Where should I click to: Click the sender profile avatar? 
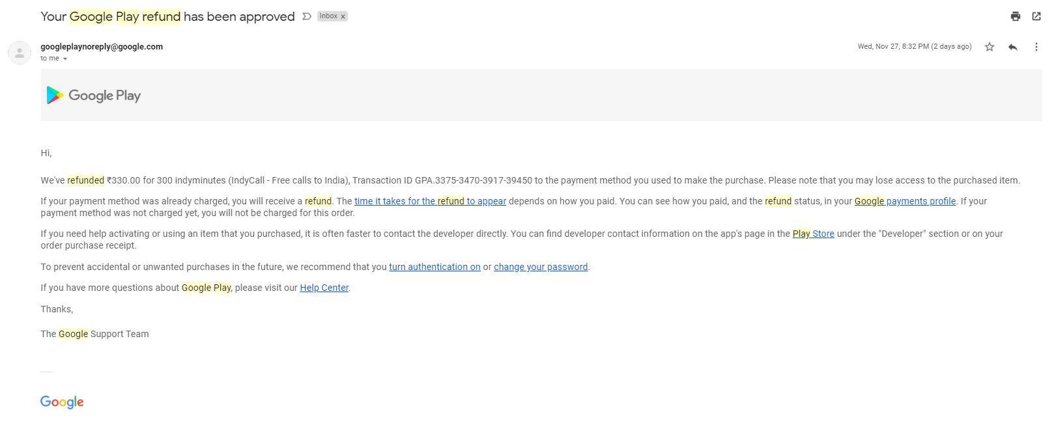coord(20,53)
